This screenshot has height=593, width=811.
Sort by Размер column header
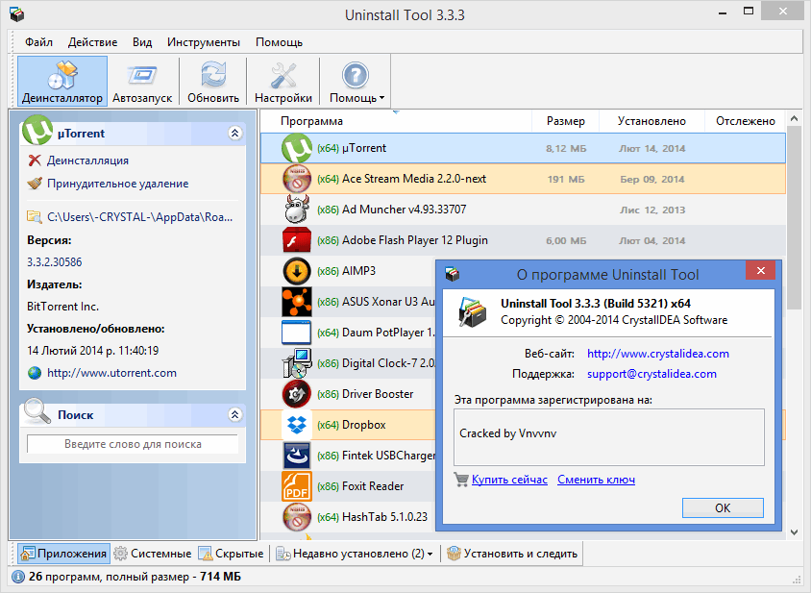[x=565, y=121]
